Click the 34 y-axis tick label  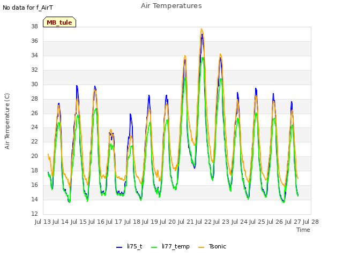coord(34,55)
